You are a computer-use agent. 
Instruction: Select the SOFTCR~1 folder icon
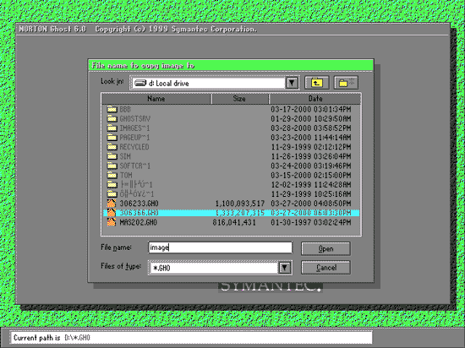click(112, 166)
